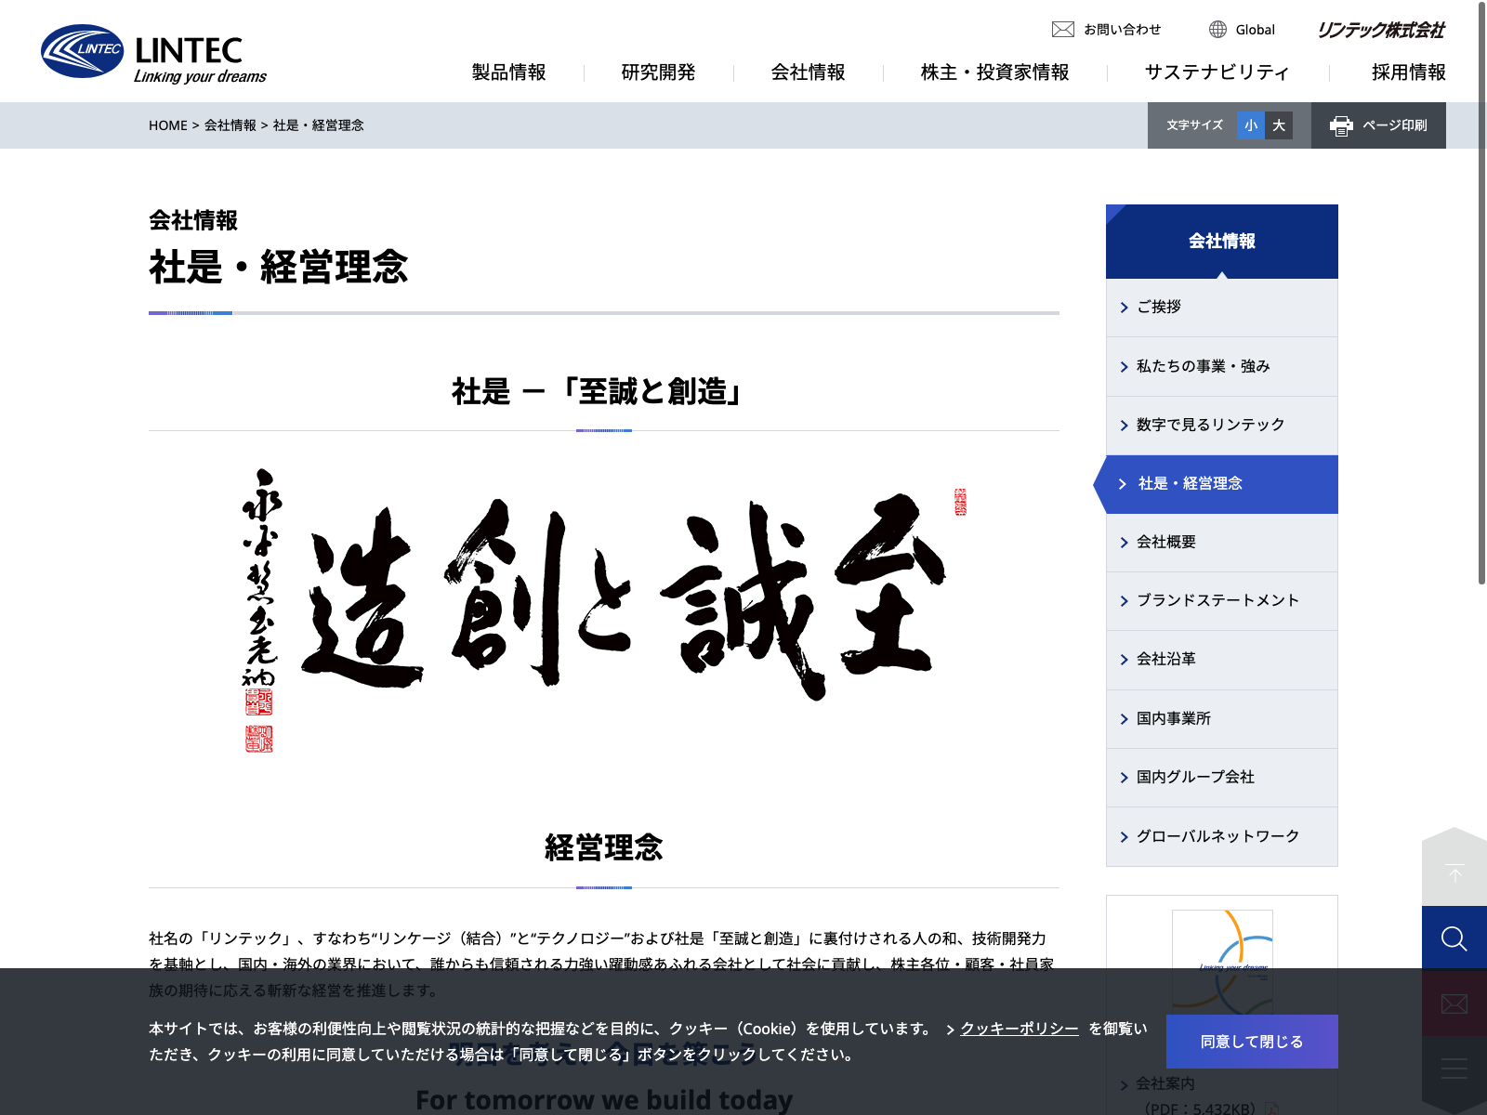Viewport: 1487px width, 1115px height.
Task: Click the LINTEC logo
Action: pos(154,53)
